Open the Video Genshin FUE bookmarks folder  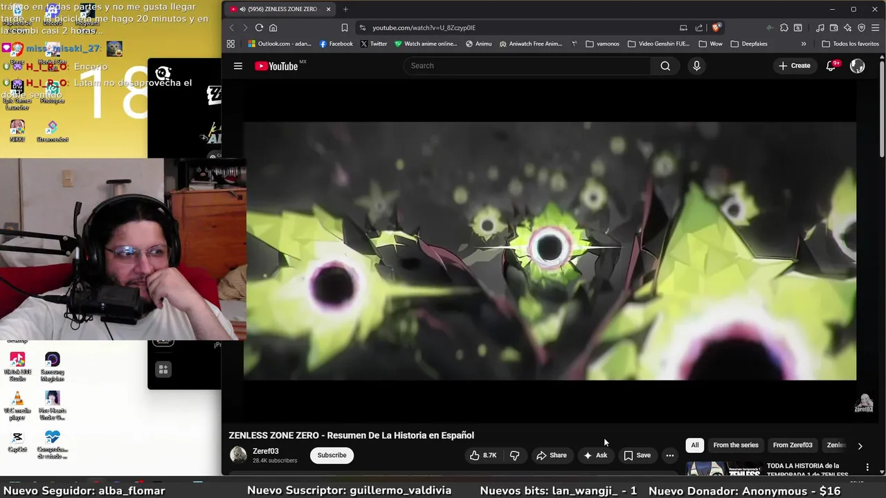tap(658, 44)
